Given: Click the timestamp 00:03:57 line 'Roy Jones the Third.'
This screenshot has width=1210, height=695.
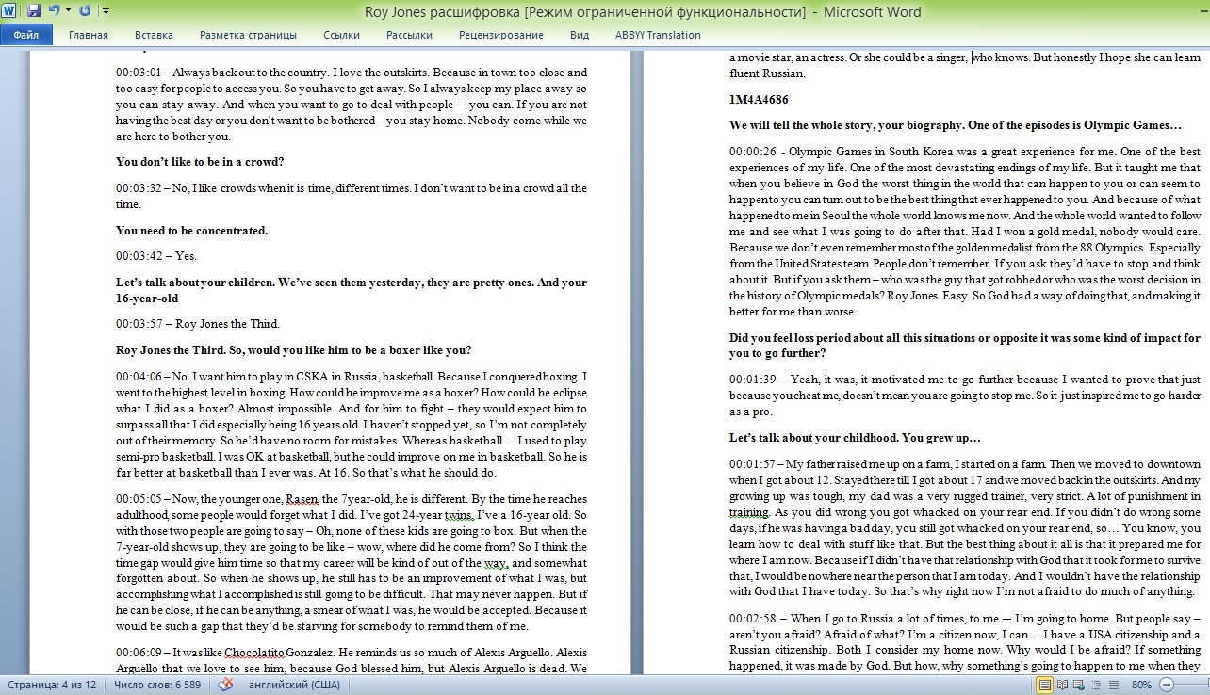Looking at the screenshot, I should [198, 324].
